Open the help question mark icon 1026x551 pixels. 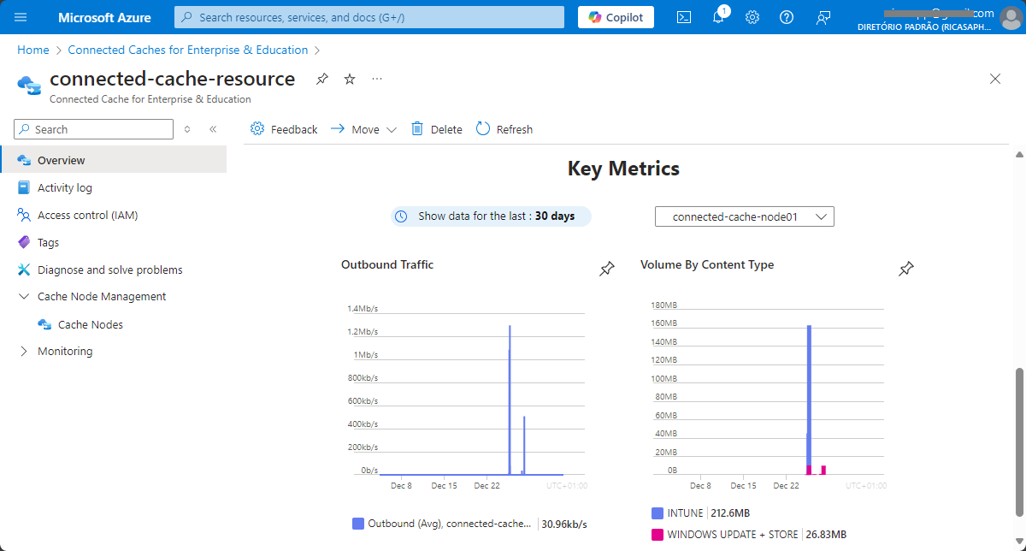click(x=787, y=17)
